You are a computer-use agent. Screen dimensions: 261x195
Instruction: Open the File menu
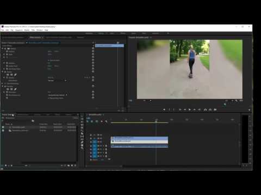[x=3, y=30]
